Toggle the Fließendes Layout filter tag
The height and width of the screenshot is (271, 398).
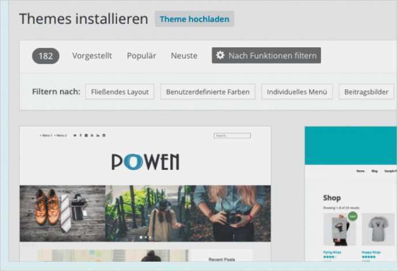[x=120, y=91]
